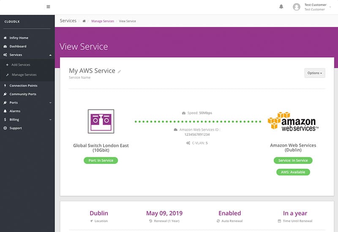The image size is (338, 232).
Task: Click the user avatar icon
Action: click(x=297, y=7)
